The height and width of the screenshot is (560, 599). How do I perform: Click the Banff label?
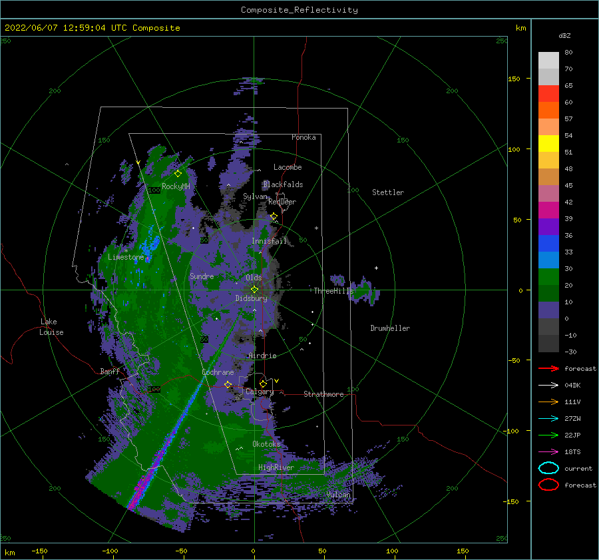pyautogui.click(x=110, y=371)
